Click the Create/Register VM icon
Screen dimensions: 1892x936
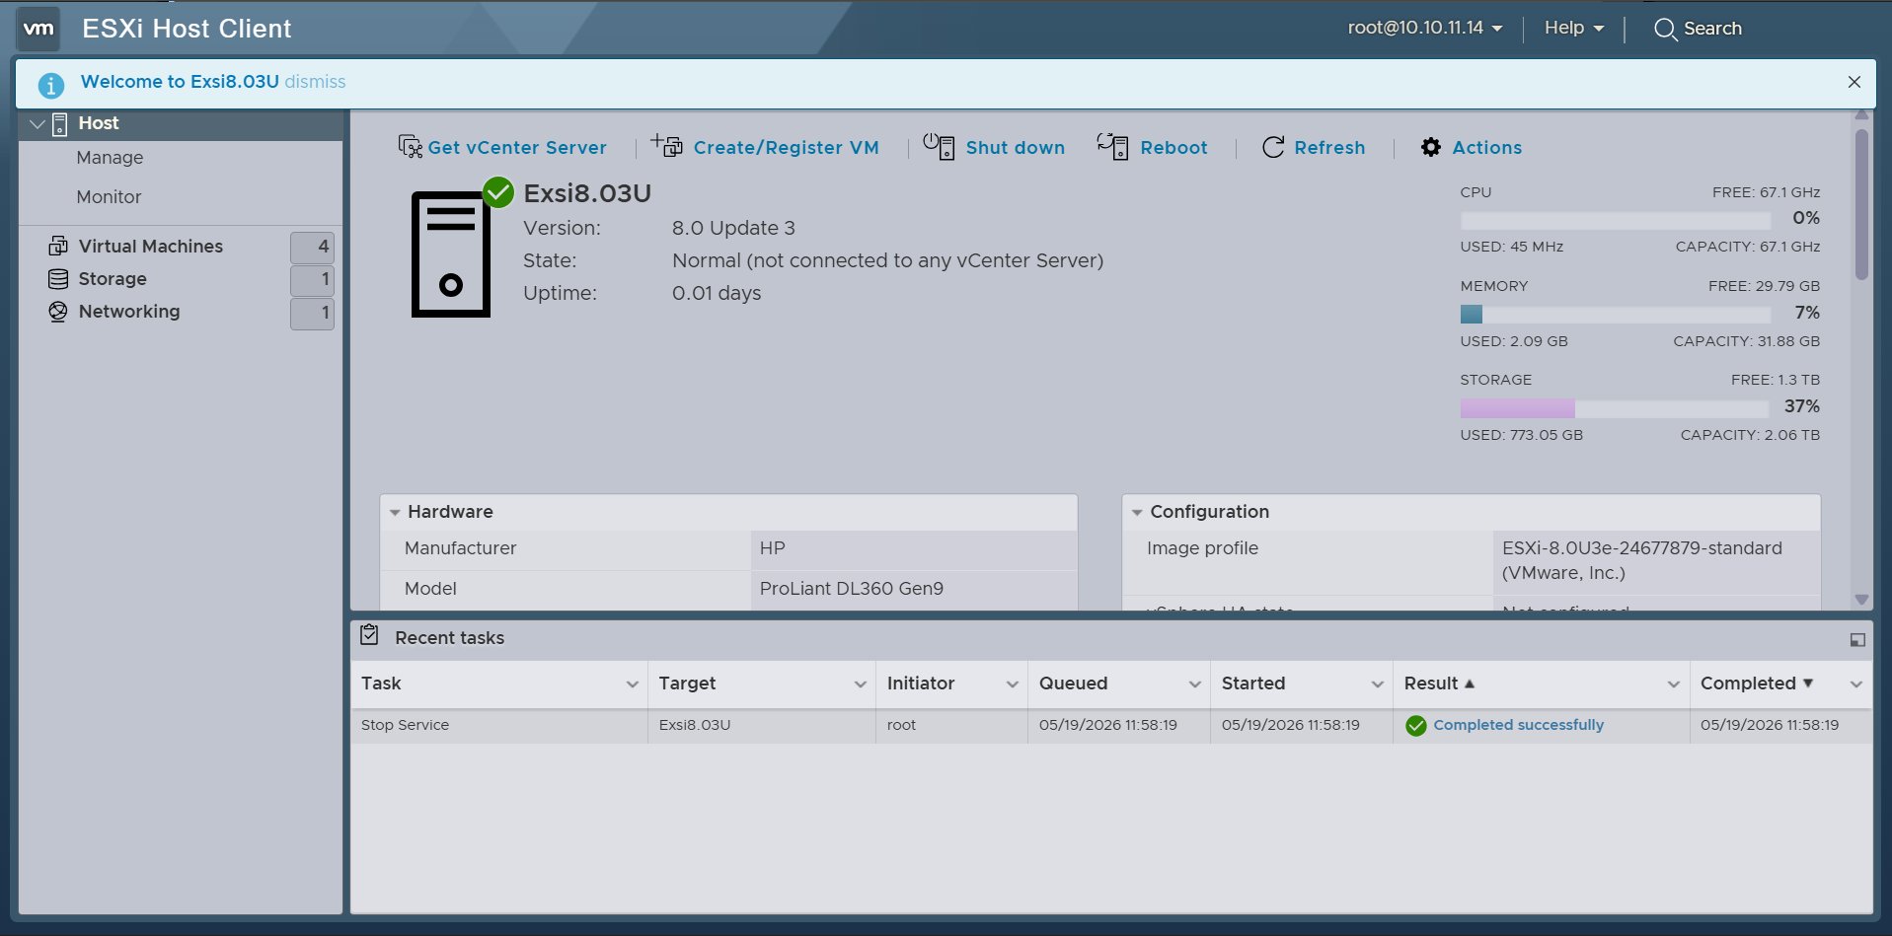667,146
